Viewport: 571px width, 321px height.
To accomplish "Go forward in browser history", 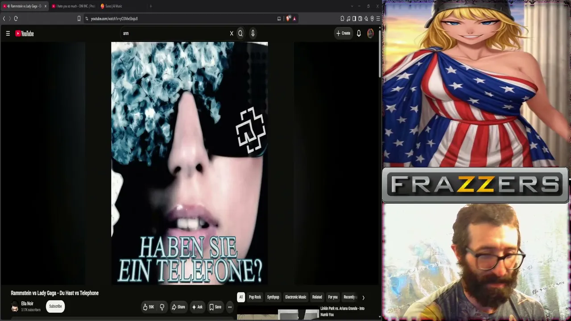I will pyautogui.click(x=9, y=18).
